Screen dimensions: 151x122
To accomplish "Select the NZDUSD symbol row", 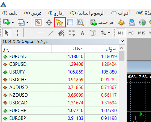I will 60,95.
